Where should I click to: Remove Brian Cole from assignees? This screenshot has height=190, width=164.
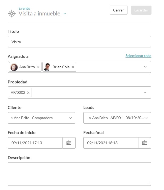pyautogui.click(x=73, y=67)
